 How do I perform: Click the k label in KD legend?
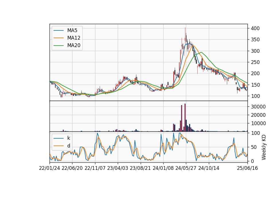coord(68,138)
